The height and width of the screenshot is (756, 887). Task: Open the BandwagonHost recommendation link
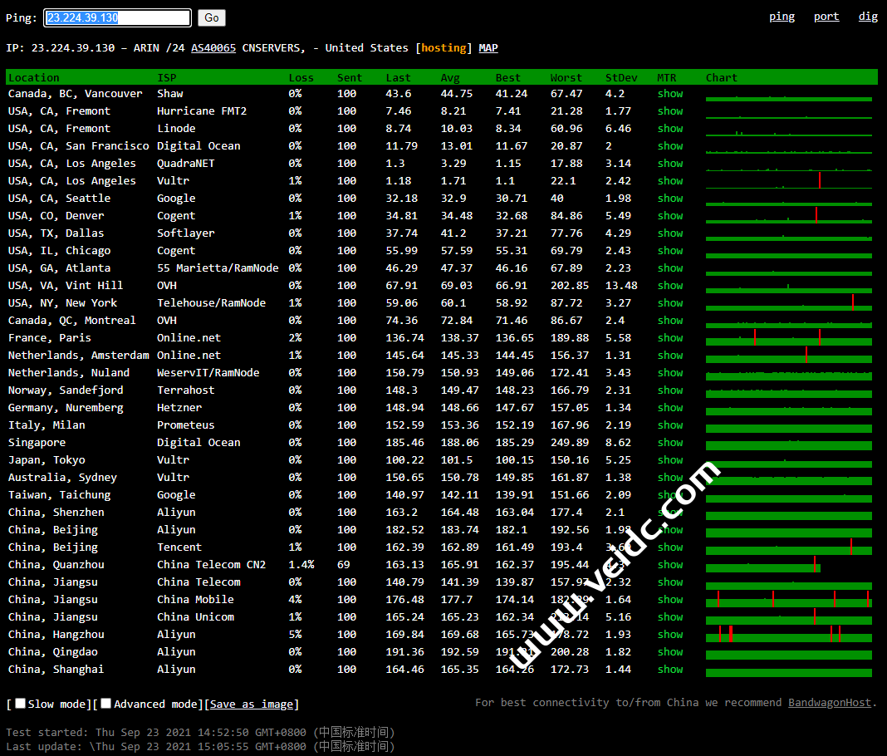click(830, 703)
